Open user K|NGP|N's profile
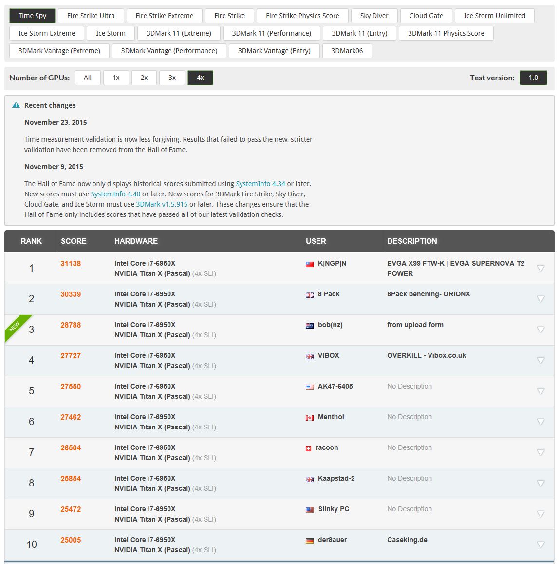This screenshot has height=564, width=559. pyautogui.click(x=332, y=264)
